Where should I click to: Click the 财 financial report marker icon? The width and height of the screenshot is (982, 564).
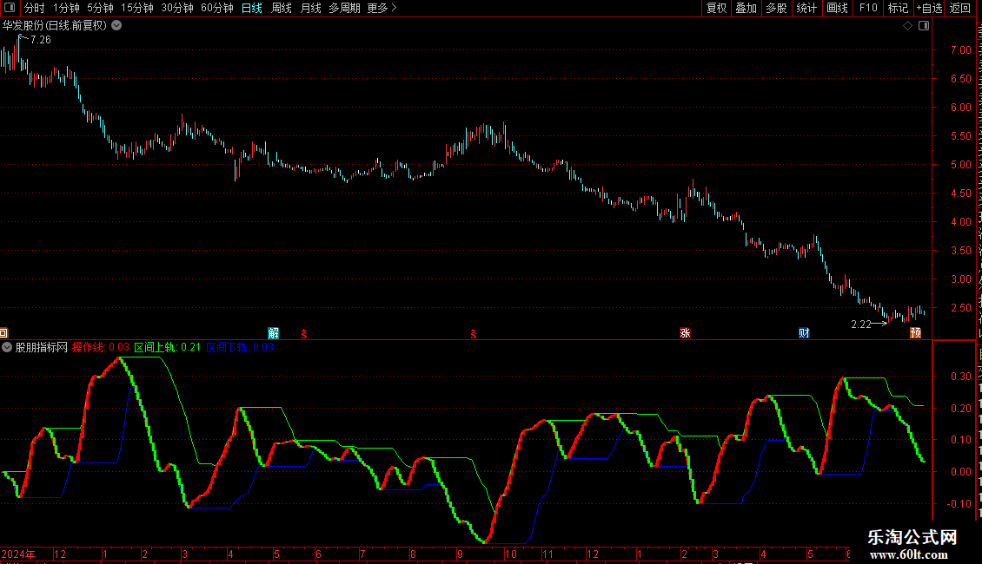[804, 332]
